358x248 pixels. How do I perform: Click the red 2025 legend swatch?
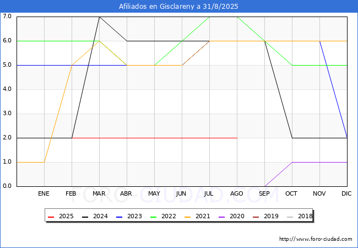pyautogui.click(x=51, y=217)
